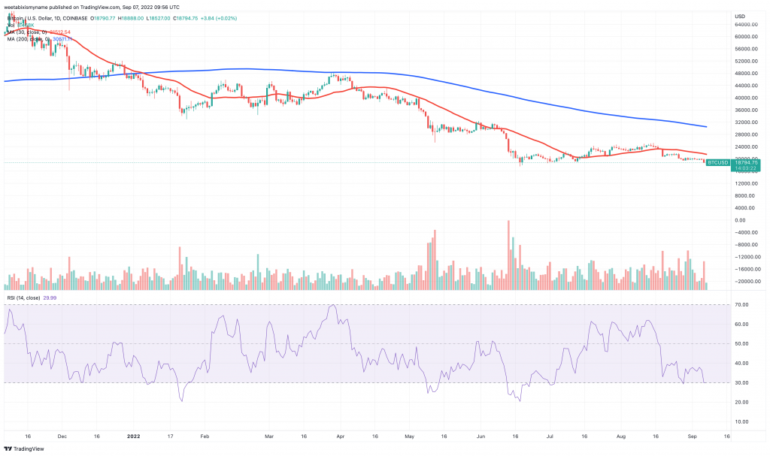Click the 14:03:22 bar countdown timer
The height and width of the screenshot is (456, 770).
click(x=745, y=168)
